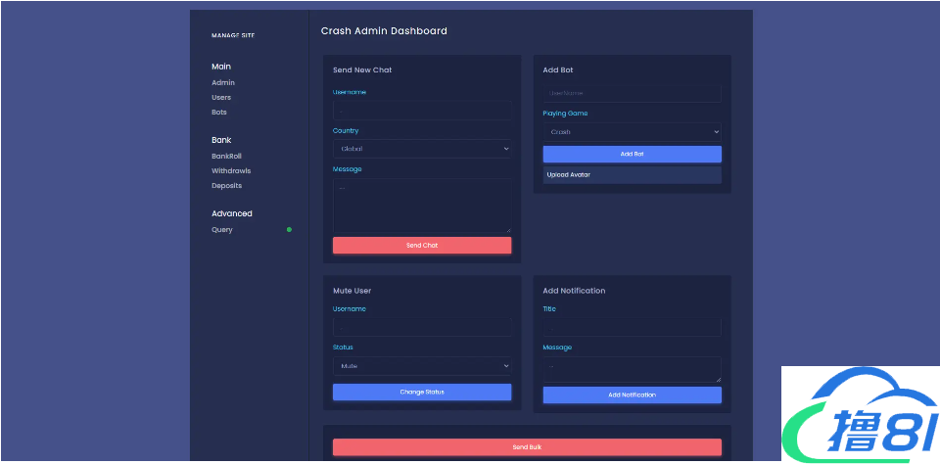Click the watermark logo in the corner
940x464 pixels.
point(860,414)
